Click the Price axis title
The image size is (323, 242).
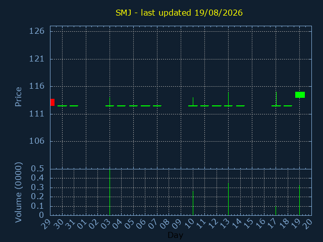click(x=18, y=97)
